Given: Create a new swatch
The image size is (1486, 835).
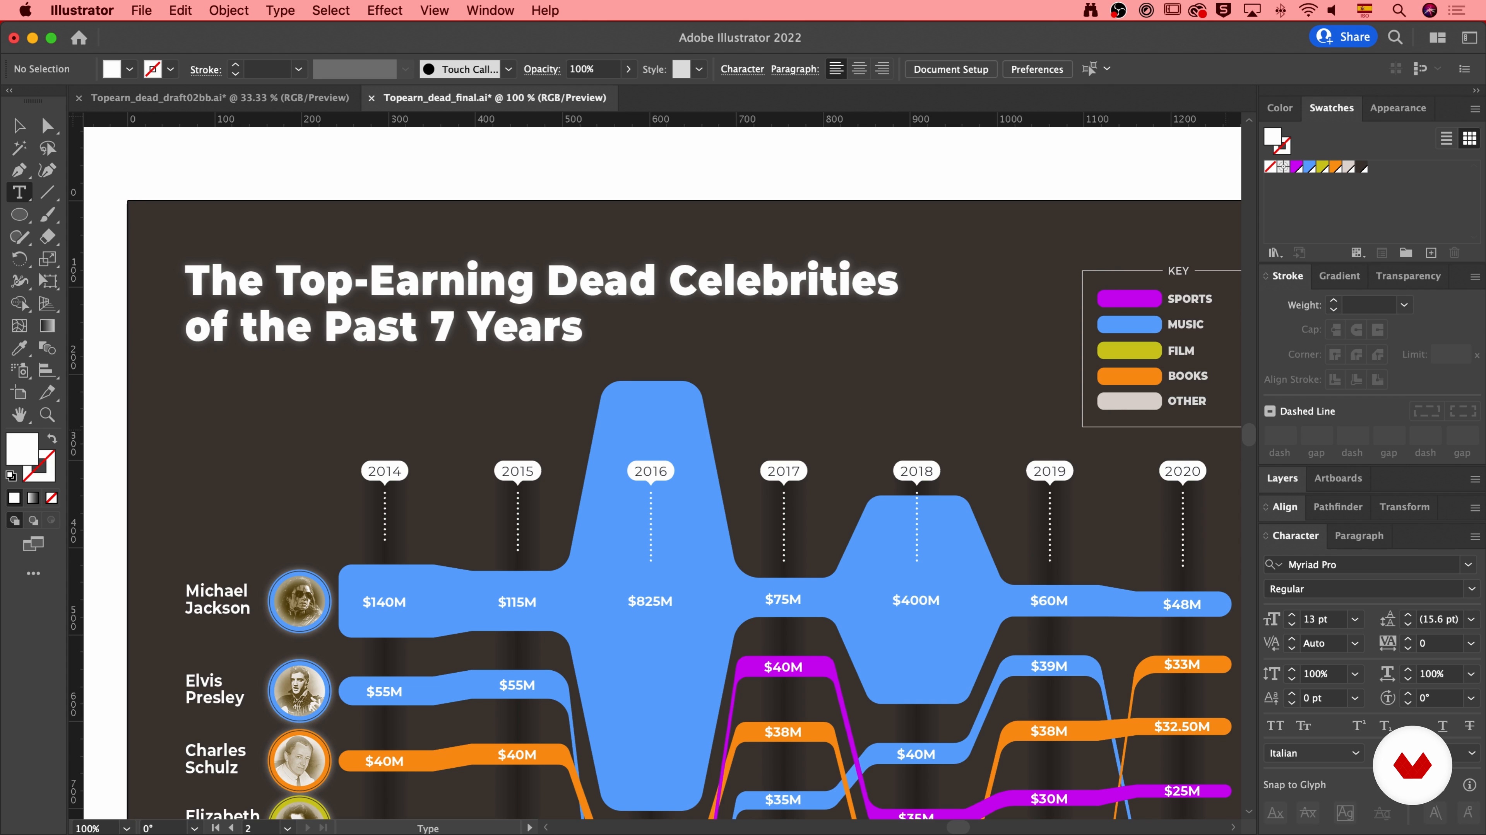Looking at the screenshot, I should coord(1431,252).
